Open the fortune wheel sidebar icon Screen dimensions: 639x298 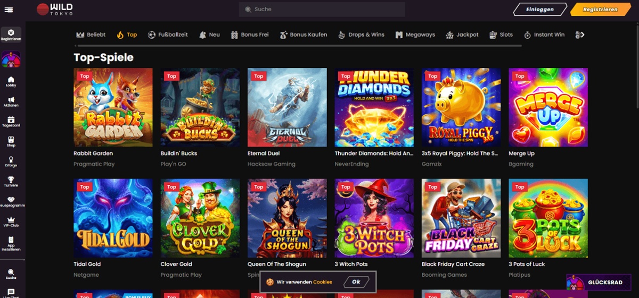pos(11,59)
